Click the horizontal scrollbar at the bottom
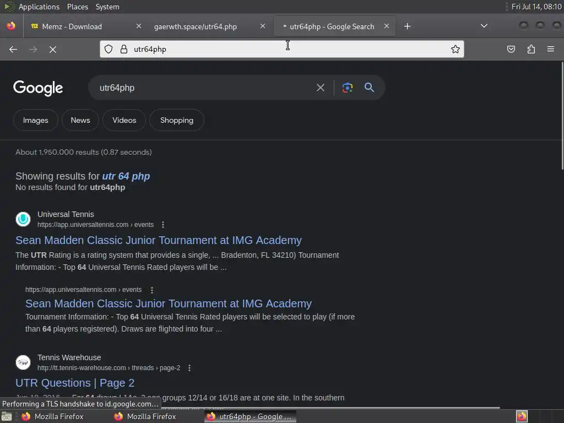Screen dimensions: 564x423 coord(331,408)
